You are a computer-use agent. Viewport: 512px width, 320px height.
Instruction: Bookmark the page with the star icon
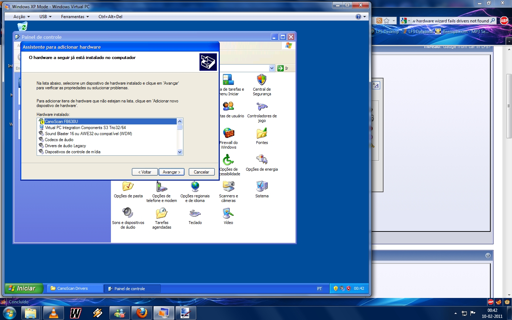point(387,21)
